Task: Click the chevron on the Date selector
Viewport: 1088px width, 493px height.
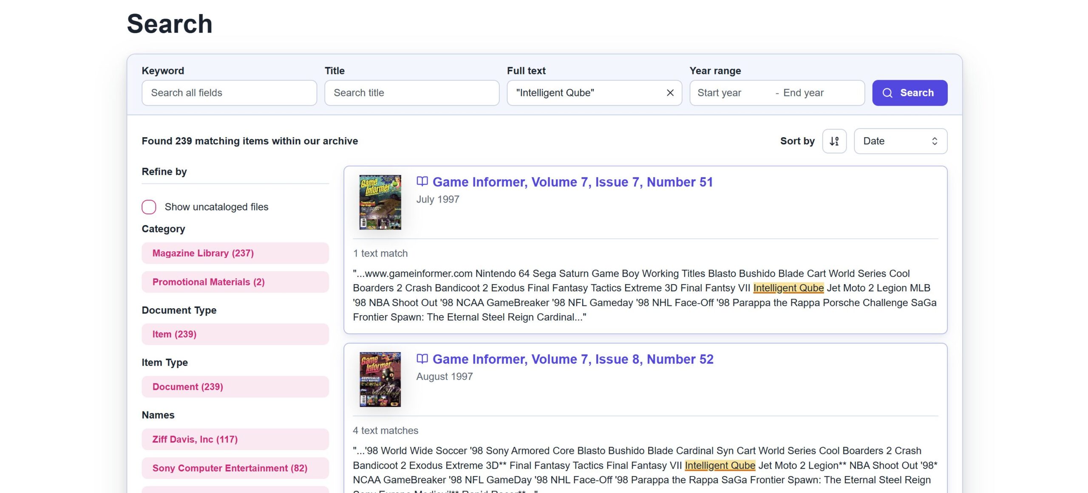Action: pos(934,141)
